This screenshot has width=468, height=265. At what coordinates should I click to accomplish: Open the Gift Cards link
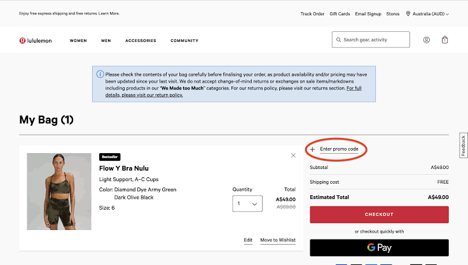pos(340,14)
